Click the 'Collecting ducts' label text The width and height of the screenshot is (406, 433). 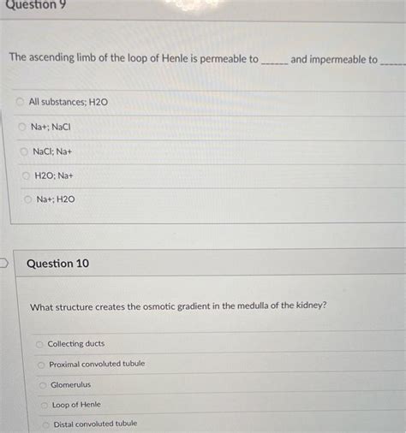point(76,344)
